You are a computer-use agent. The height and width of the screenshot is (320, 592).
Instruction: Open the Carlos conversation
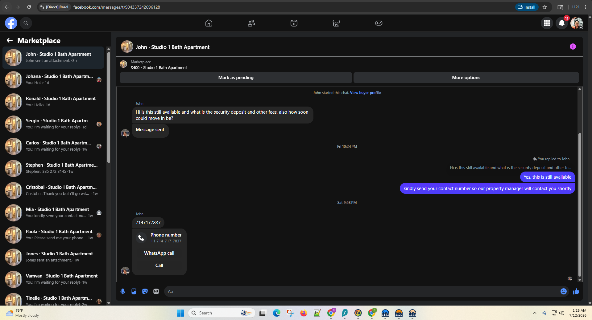pyautogui.click(x=53, y=146)
